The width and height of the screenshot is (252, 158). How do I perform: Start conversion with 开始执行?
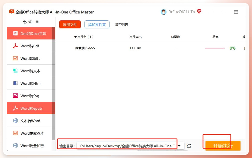pos(223,146)
